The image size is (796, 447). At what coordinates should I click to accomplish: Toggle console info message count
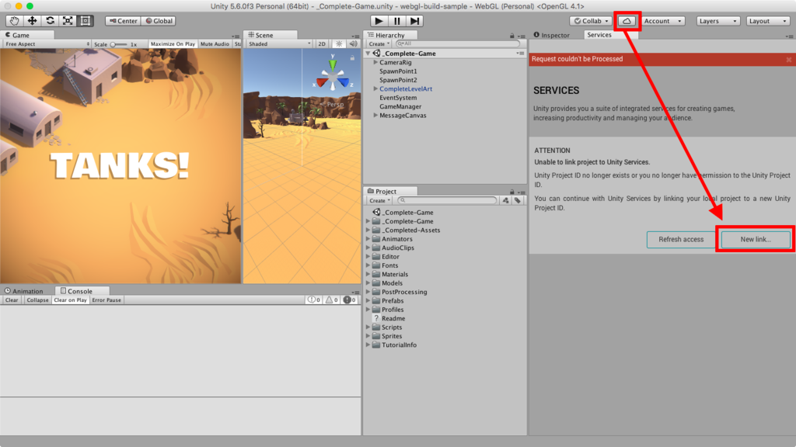pos(314,300)
